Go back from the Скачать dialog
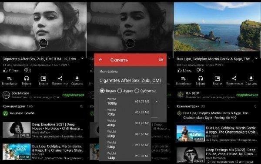 coord(100,60)
